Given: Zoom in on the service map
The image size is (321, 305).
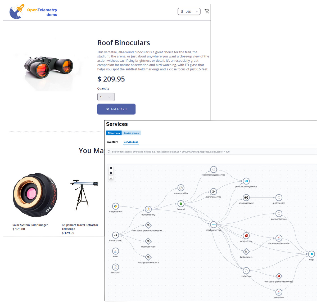Looking at the screenshot, I should tap(111, 168).
